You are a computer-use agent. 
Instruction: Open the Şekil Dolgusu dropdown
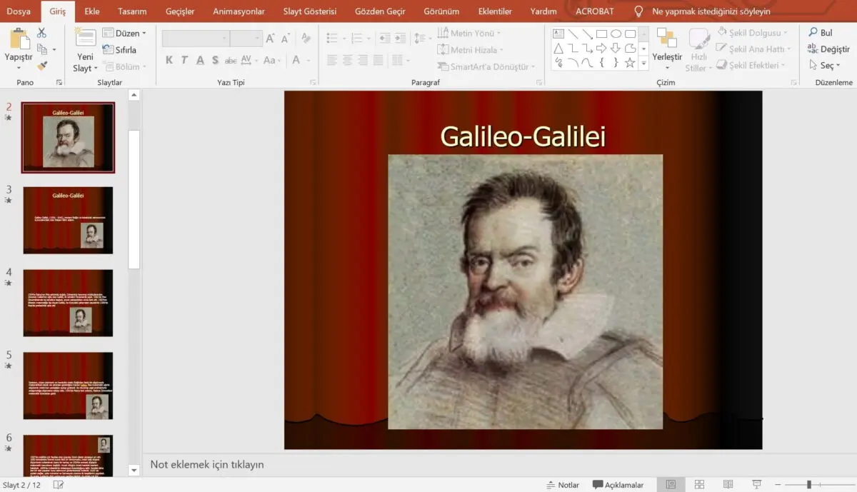752,33
